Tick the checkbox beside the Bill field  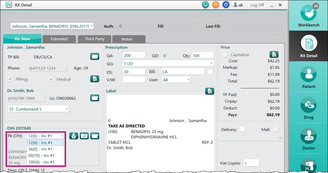coord(210,72)
